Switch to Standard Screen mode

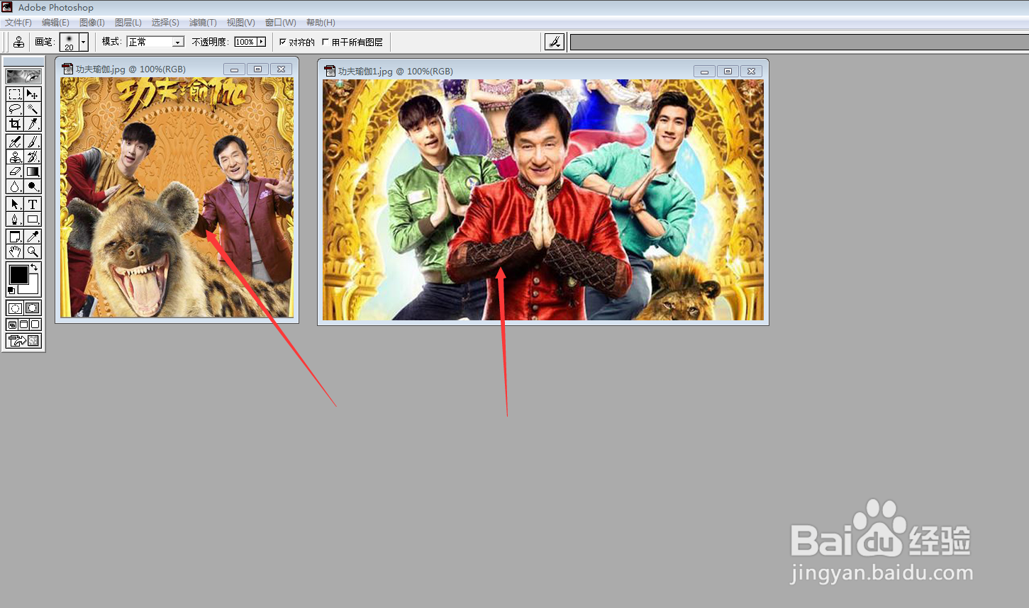[x=12, y=325]
